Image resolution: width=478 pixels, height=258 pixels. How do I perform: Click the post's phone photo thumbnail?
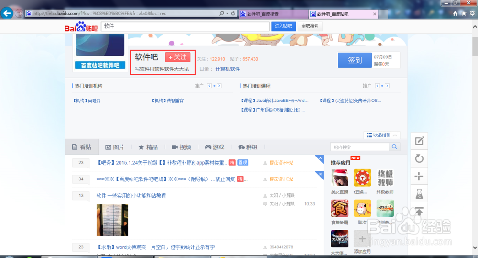coord(112,220)
